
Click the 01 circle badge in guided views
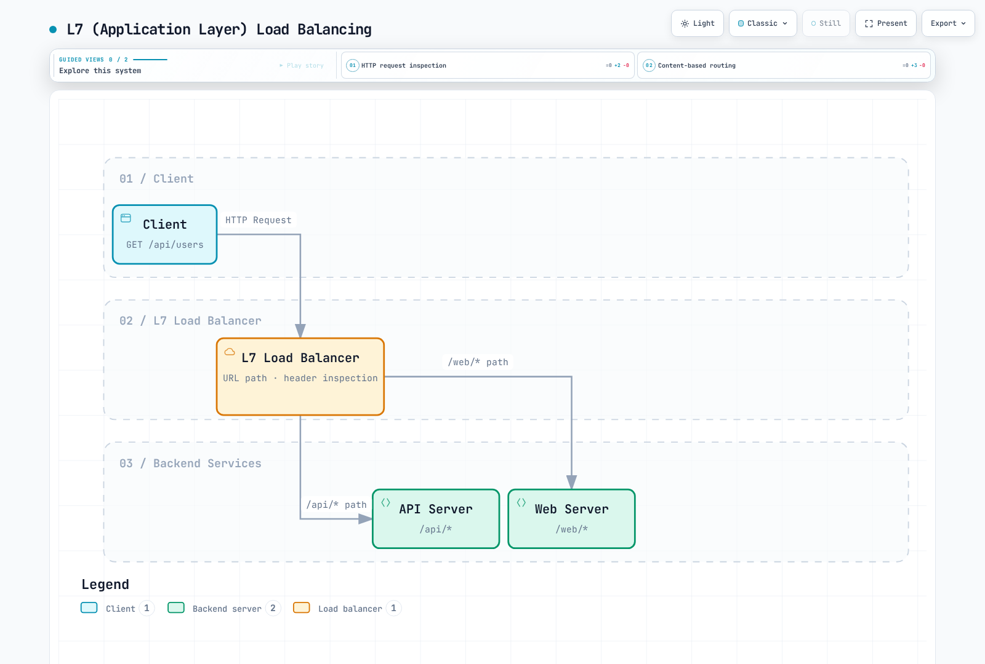coord(353,65)
